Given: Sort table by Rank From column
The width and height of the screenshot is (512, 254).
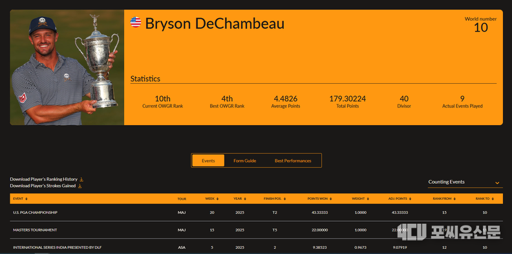Looking at the screenshot, I should tap(454, 199).
